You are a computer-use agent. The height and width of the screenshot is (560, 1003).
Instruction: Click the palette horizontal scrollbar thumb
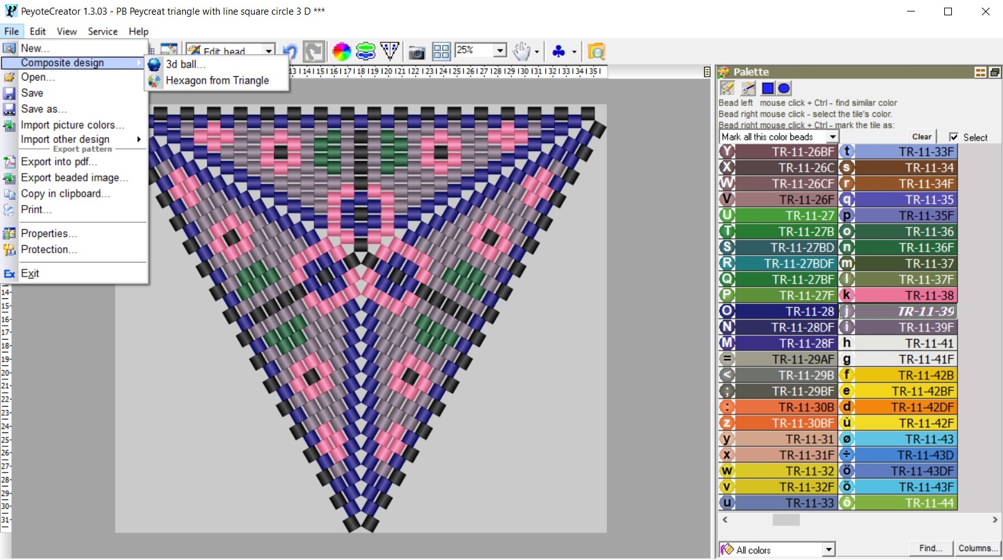click(x=786, y=520)
